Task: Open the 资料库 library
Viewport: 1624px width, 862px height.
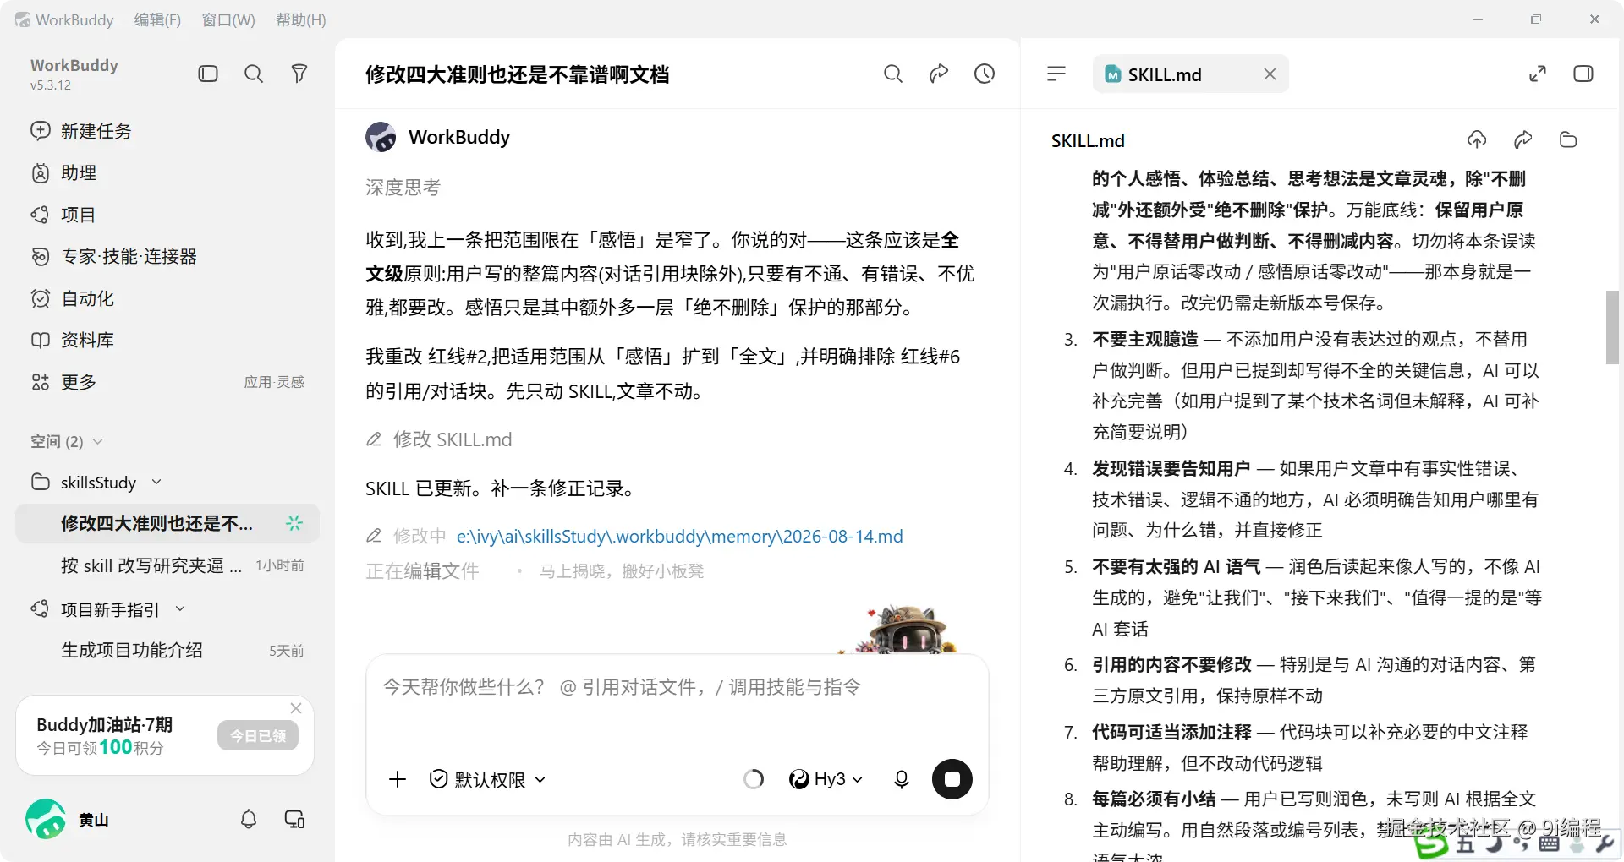Action: (x=72, y=340)
